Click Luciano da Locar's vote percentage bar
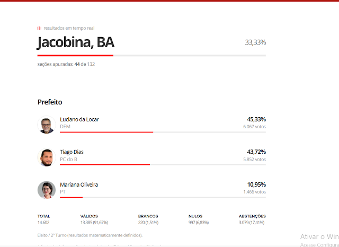The width and height of the screenshot is (339, 247). point(163,132)
